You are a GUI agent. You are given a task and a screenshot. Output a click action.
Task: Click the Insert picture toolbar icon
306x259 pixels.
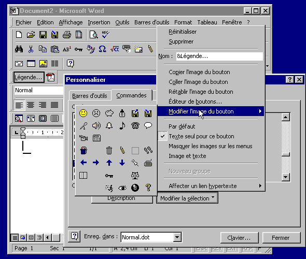point(43,64)
